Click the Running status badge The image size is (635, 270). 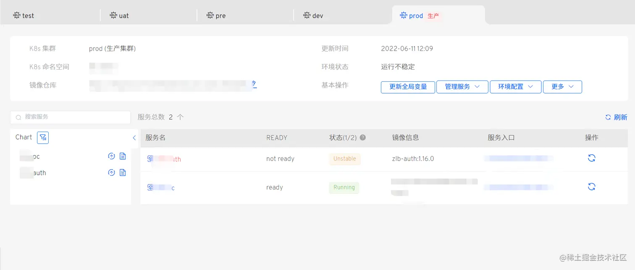coord(344,187)
